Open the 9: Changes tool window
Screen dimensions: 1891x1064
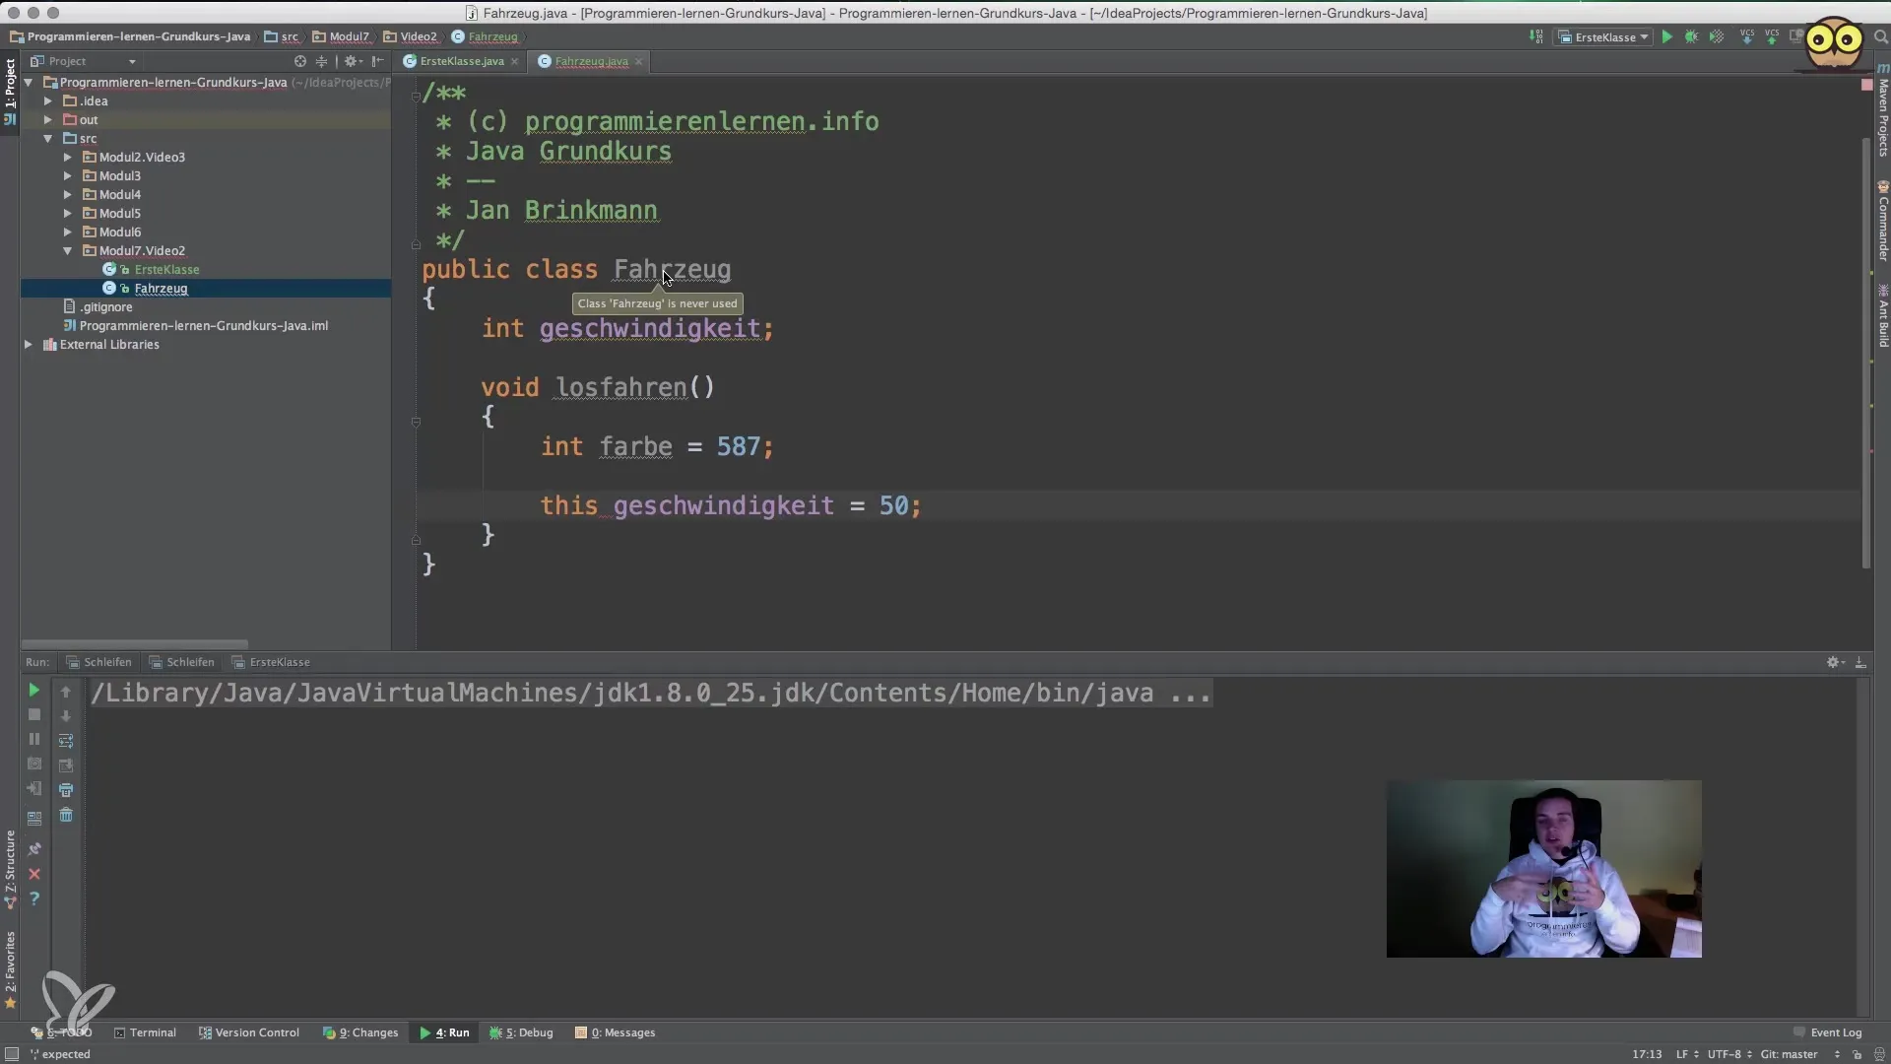point(360,1032)
